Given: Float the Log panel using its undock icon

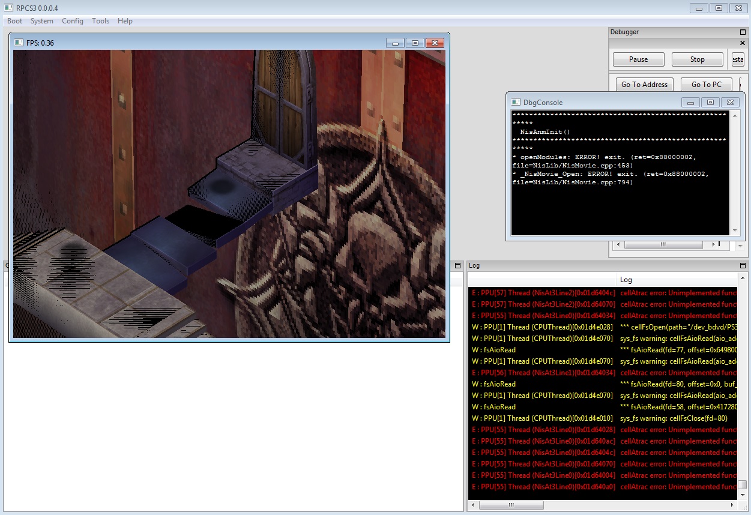Looking at the screenshot, I should coord(743,265).
